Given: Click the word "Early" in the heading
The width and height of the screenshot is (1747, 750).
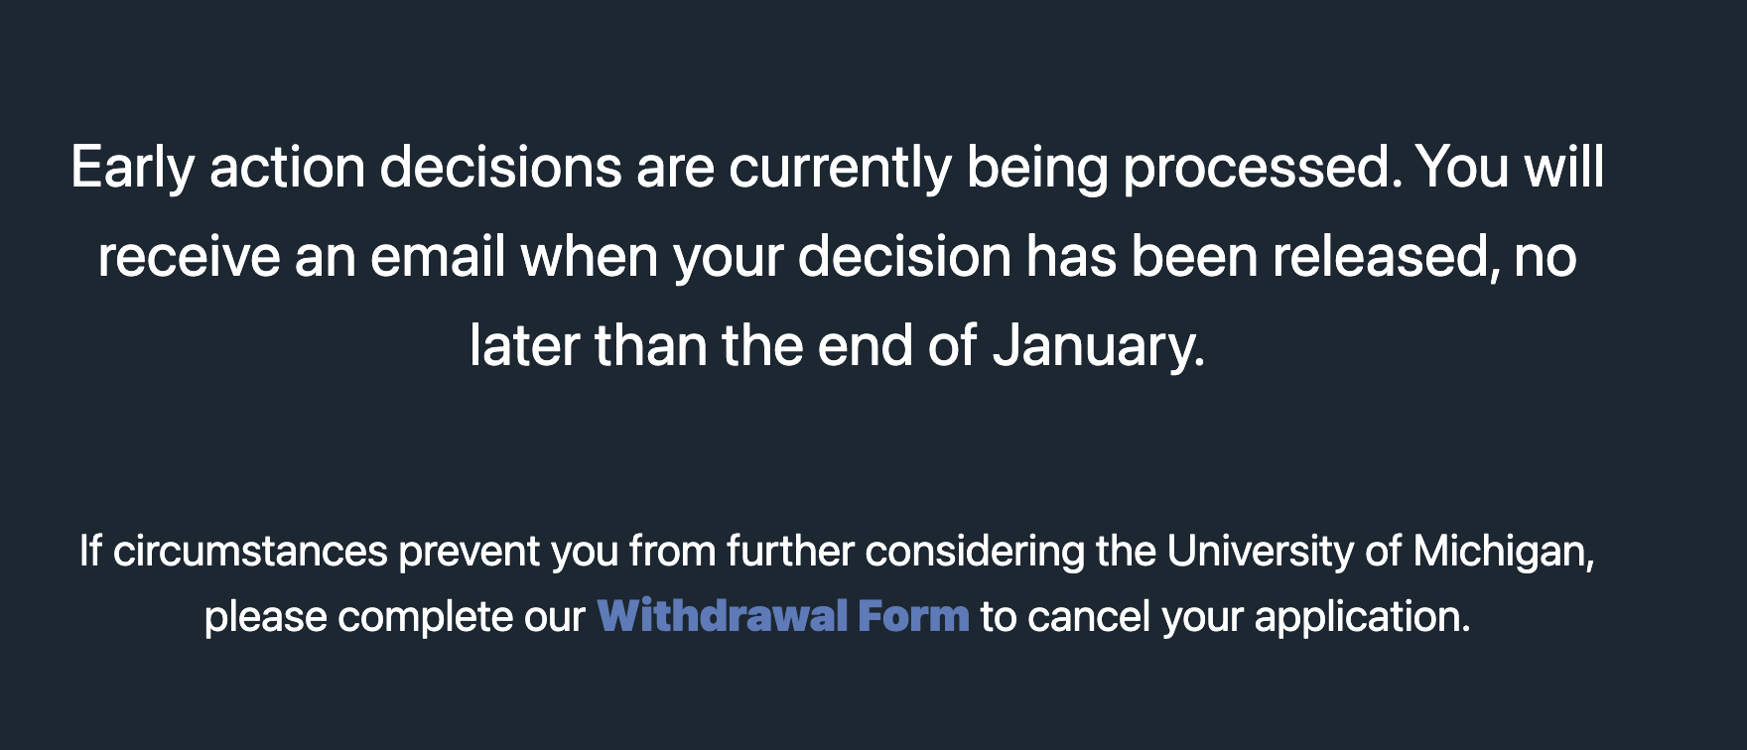Looking at the screenshot, I should pos(131,168).
